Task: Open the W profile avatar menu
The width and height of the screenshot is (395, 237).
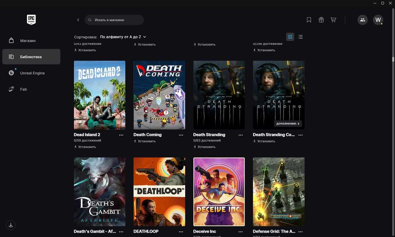Action: coord(378,20)
